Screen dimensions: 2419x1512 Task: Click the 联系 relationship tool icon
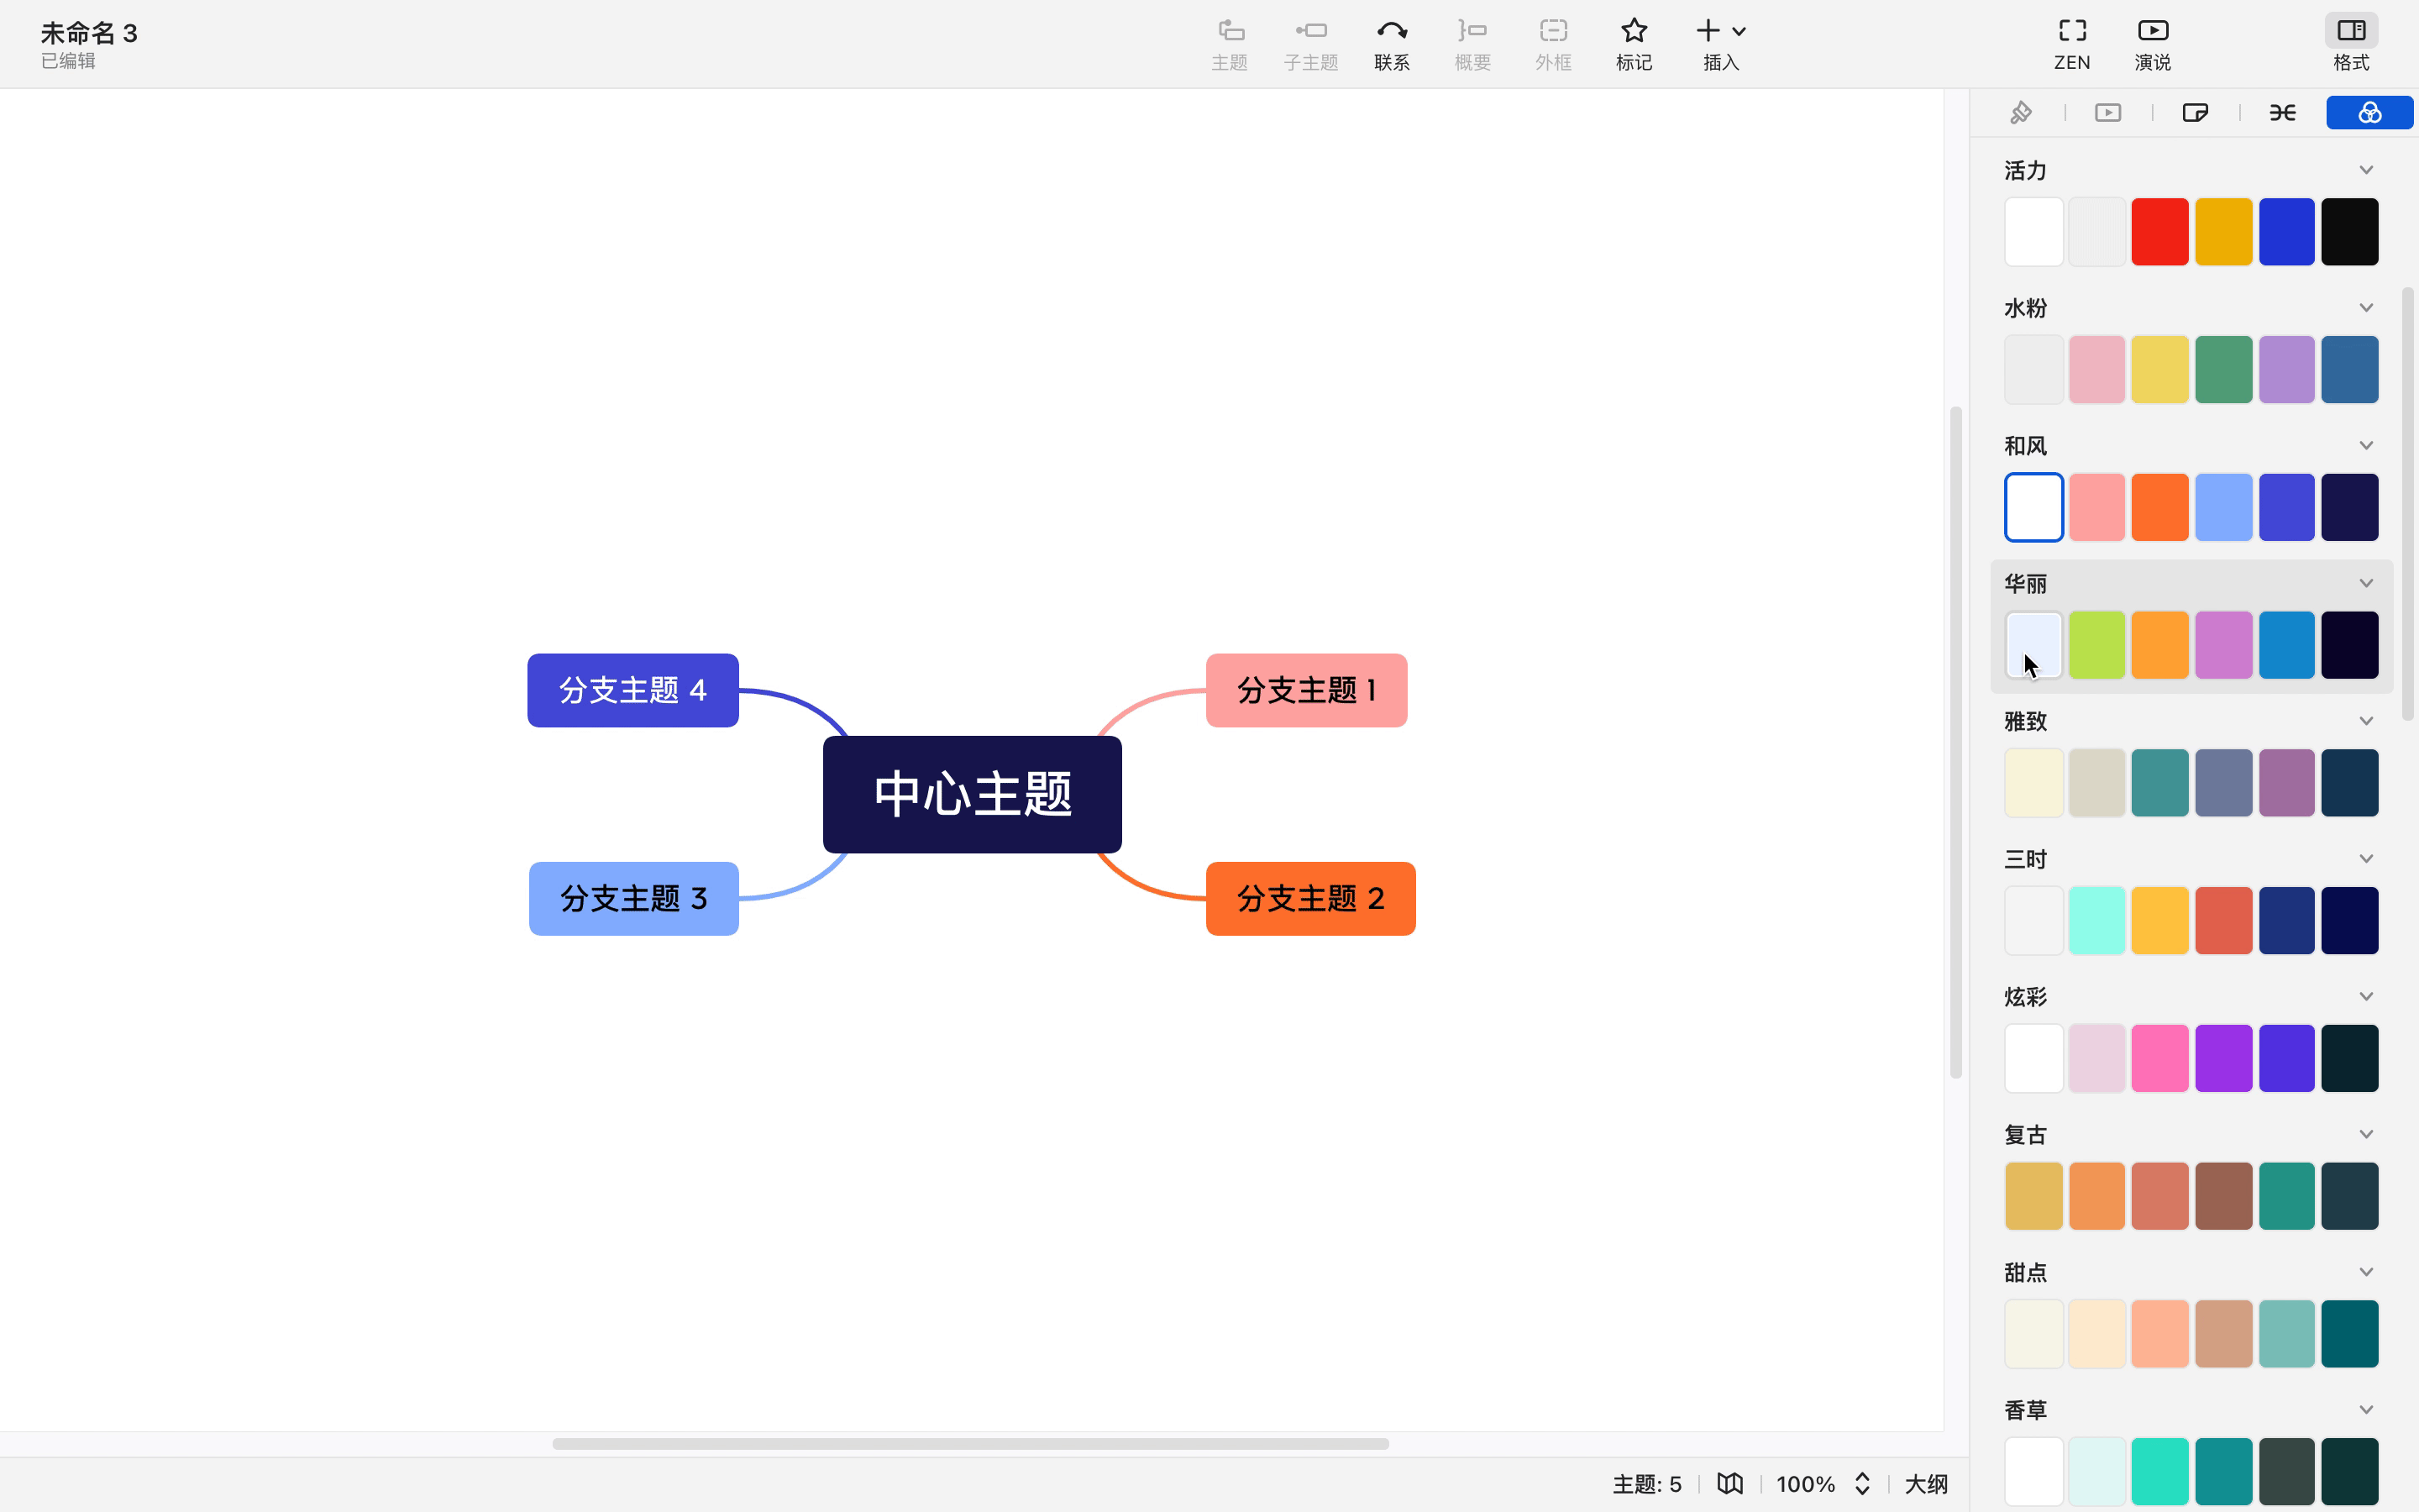(1392, 32)
